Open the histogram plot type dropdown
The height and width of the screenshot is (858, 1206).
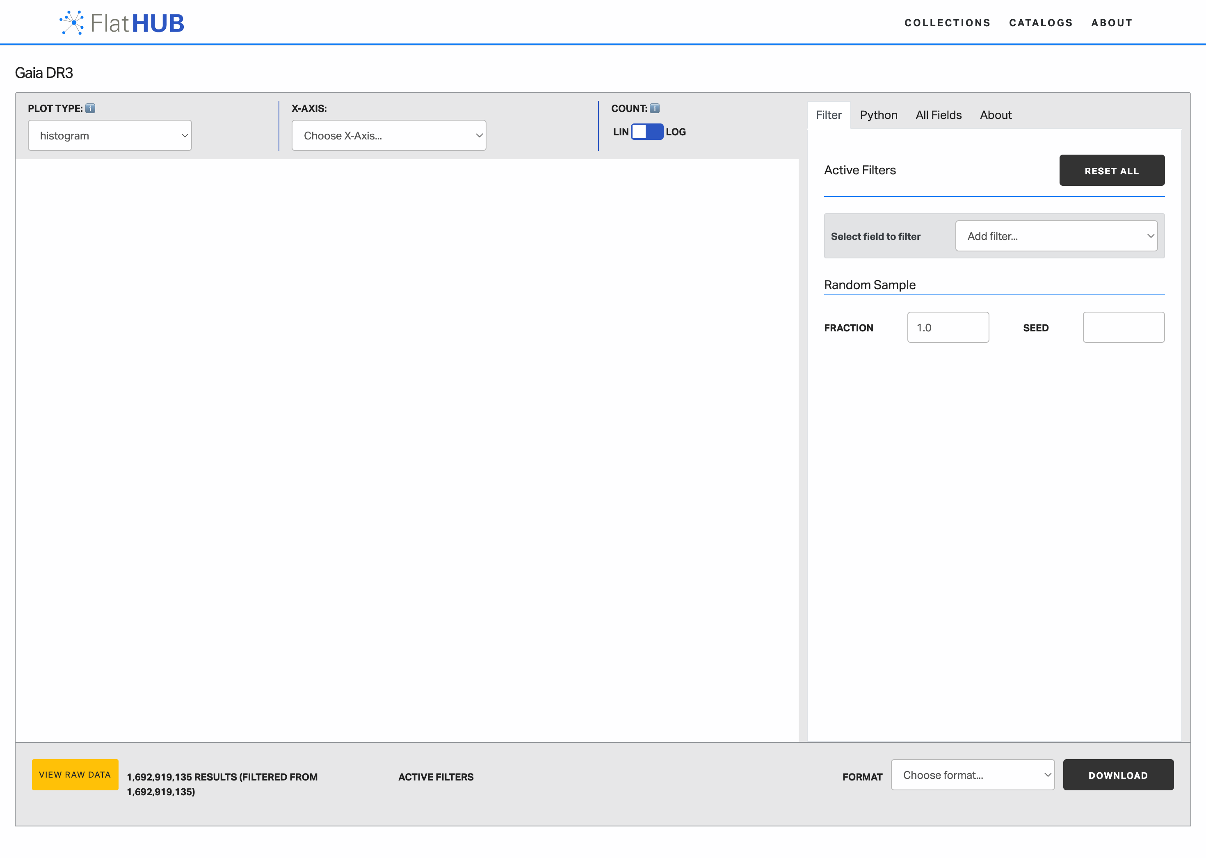coord(110,135)
